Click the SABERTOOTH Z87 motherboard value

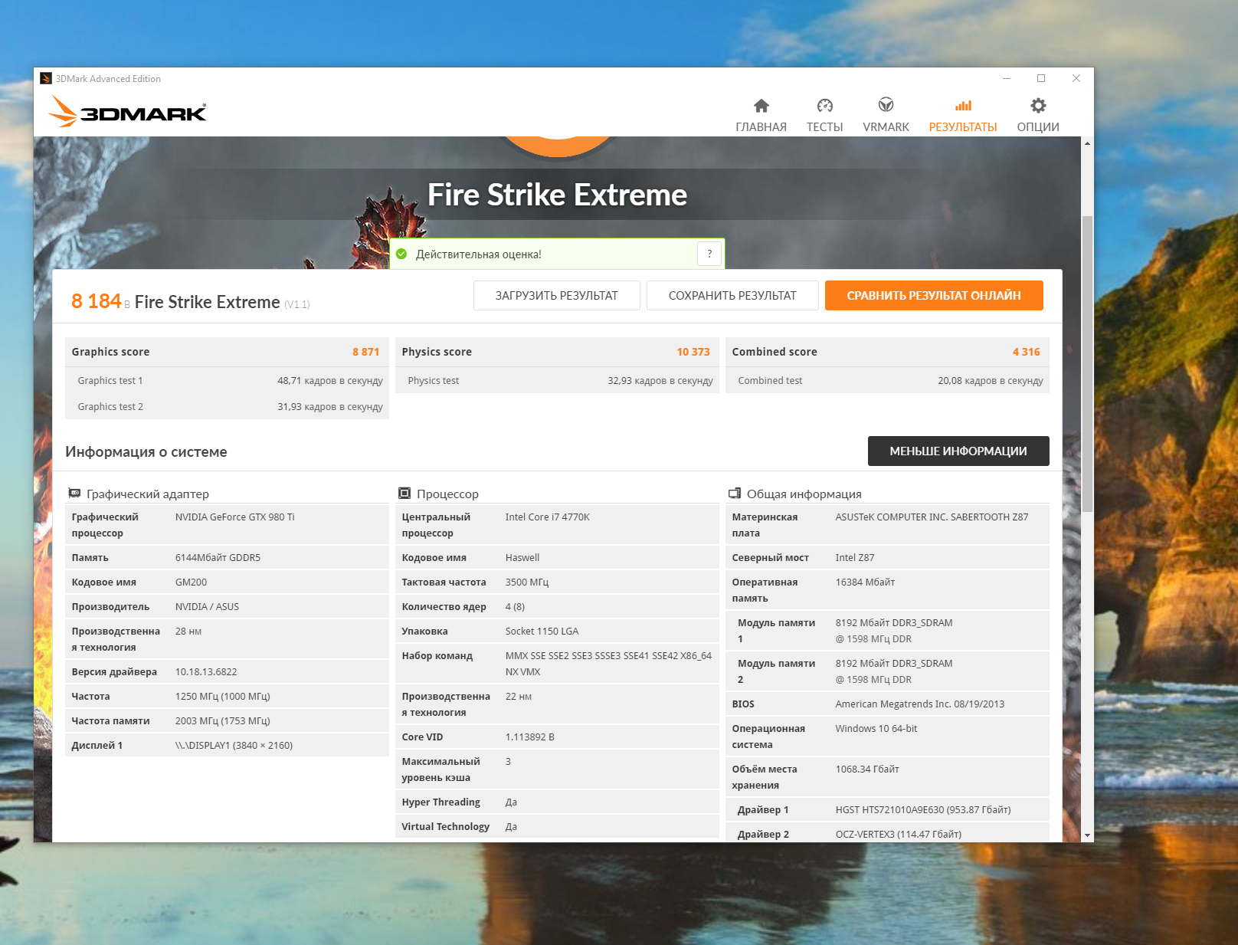(x=932, y=517)
